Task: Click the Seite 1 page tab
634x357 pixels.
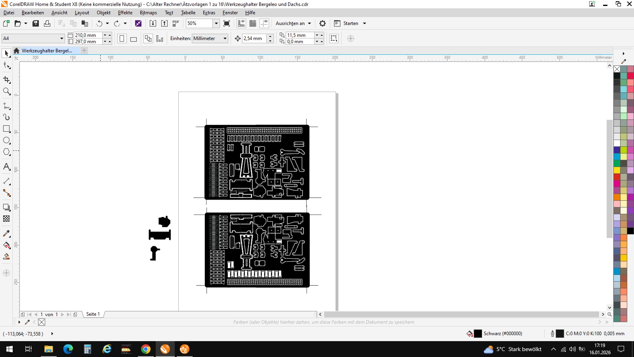Action: tap(93, 314)
